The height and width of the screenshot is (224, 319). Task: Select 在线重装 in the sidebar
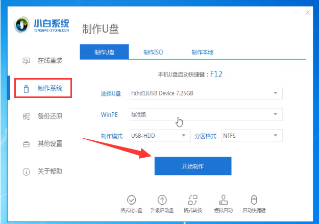click(42, 61)
